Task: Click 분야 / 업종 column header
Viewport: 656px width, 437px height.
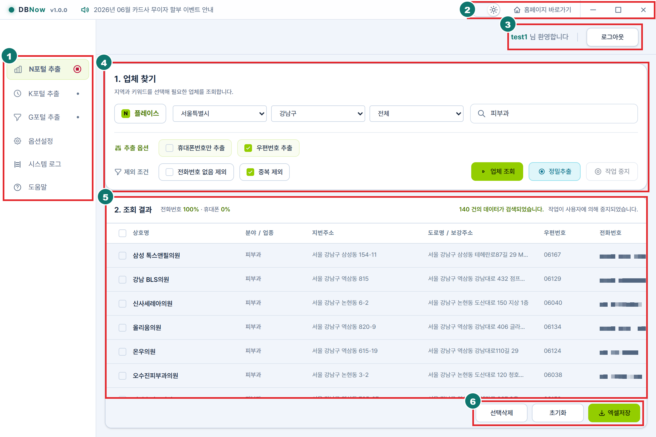Action: point(259,233)
